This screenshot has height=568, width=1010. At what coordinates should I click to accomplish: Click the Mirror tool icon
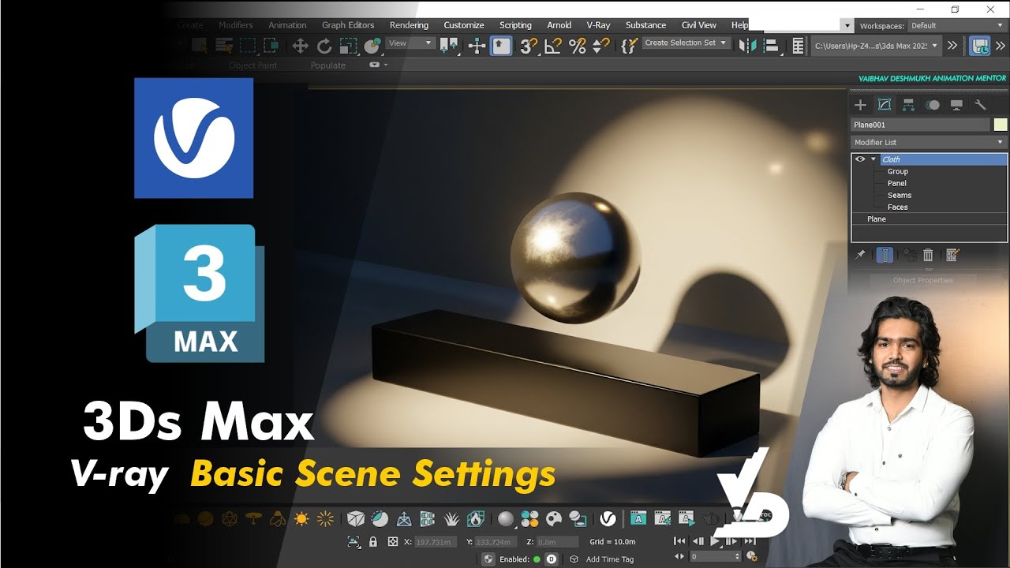tap(747, 46)
